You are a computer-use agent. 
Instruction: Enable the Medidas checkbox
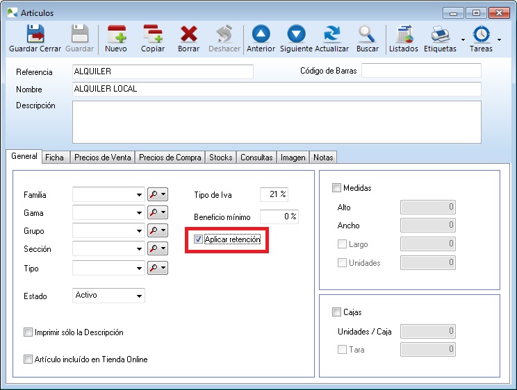[337, 188]
